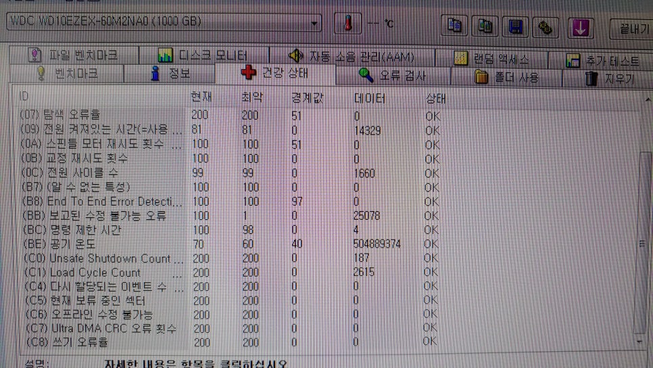Image resolution: width=653 pixels, height=368 pixels.
Task: Click the save floppy disk icon
Action: (515, 28)
